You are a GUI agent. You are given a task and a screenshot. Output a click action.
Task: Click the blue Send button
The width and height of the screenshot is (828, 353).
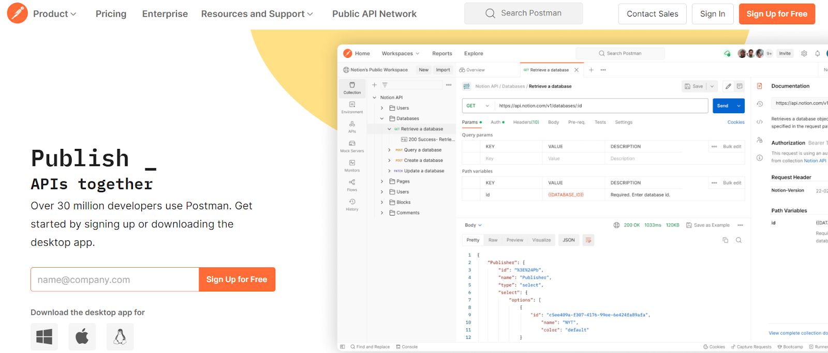[723, 105]
